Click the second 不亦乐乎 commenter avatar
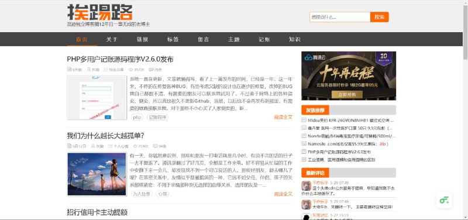Screen dimensions: 468x220 306,204
